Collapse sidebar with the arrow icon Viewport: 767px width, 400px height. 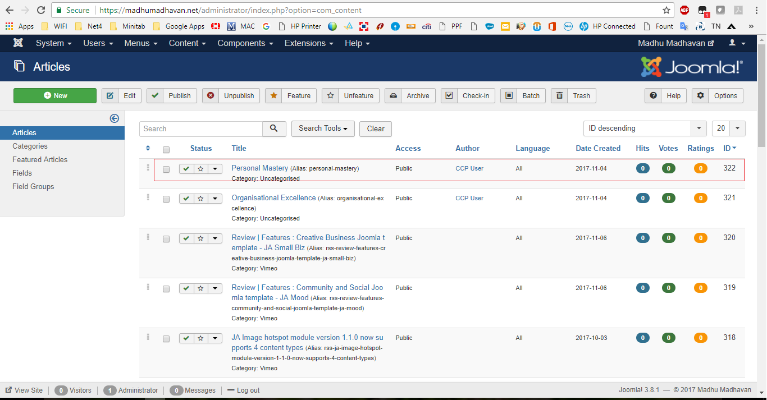click(x=115, y=118)
